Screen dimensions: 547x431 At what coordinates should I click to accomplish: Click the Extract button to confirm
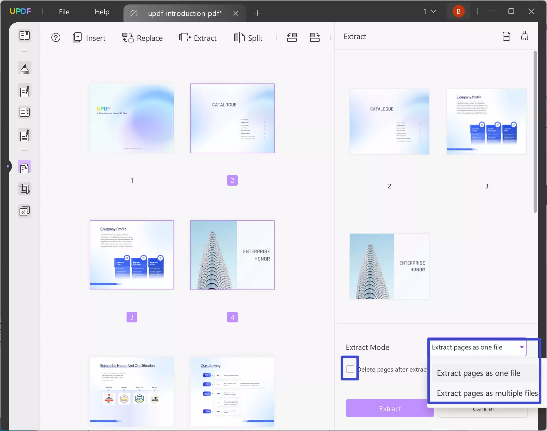pyautogui.click(x=389, y=408)
